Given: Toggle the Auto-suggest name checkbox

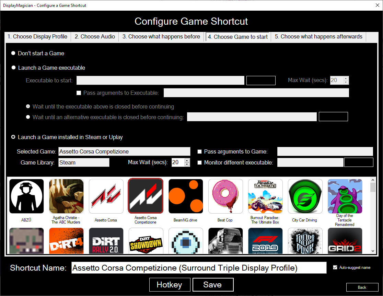Looking at the screenshot, I should coord(335,267).
